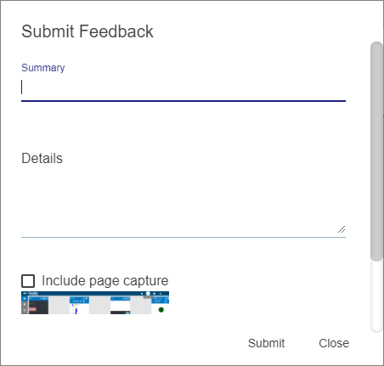This screenshot has height=366, width=384.
Task: Click the Details textarea resize handle icon
Action: pyautogui.click(x=342, y=229)
